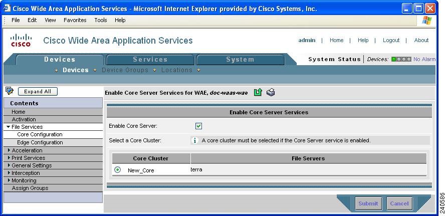Switch to the Devices main tab
446x216 pixels.
coord(60,60)
